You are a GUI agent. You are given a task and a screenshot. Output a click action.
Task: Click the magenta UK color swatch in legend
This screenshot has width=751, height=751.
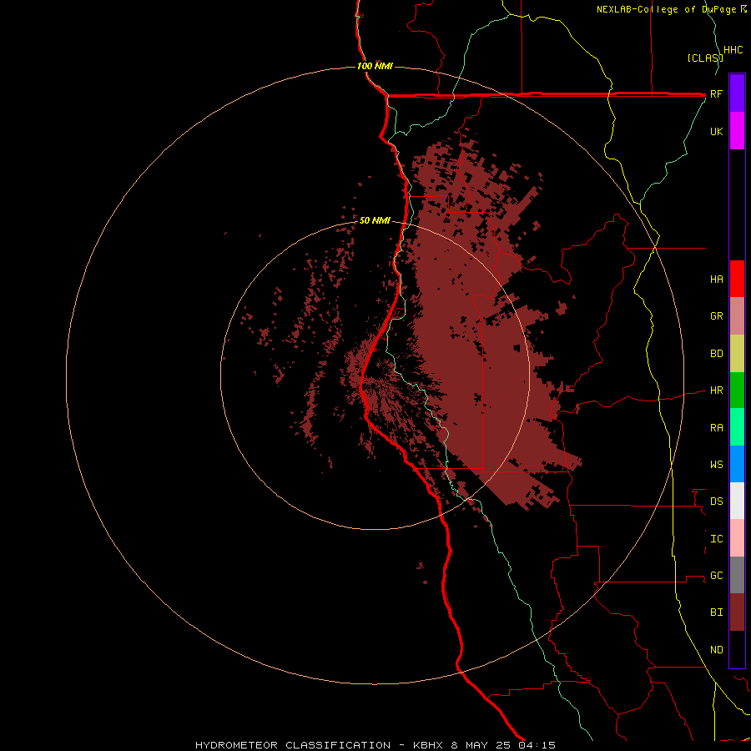(x=737, y=131)
